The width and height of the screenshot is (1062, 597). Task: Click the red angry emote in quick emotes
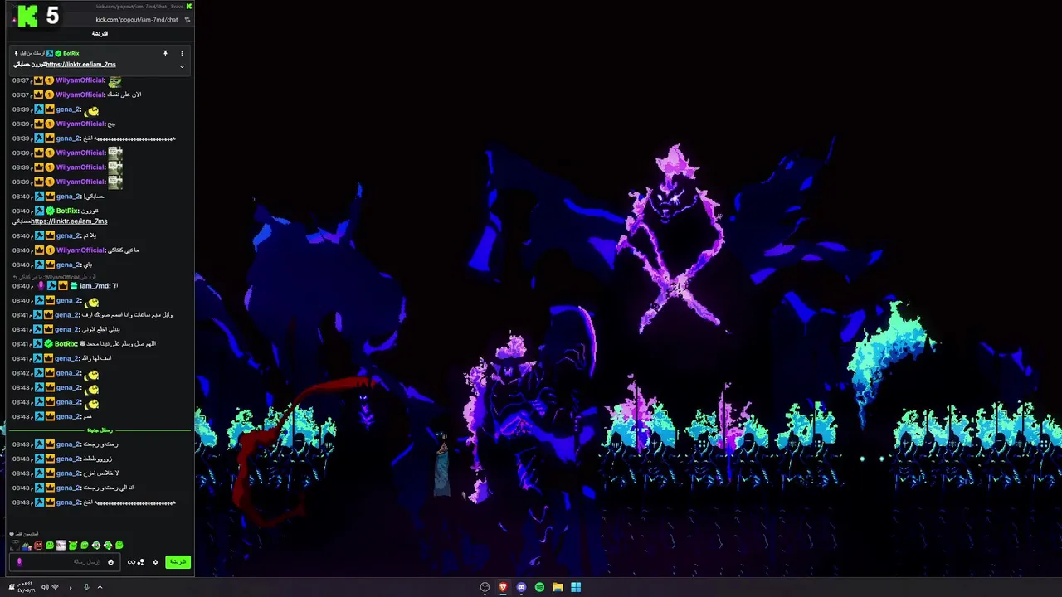(x=38, y=546)
